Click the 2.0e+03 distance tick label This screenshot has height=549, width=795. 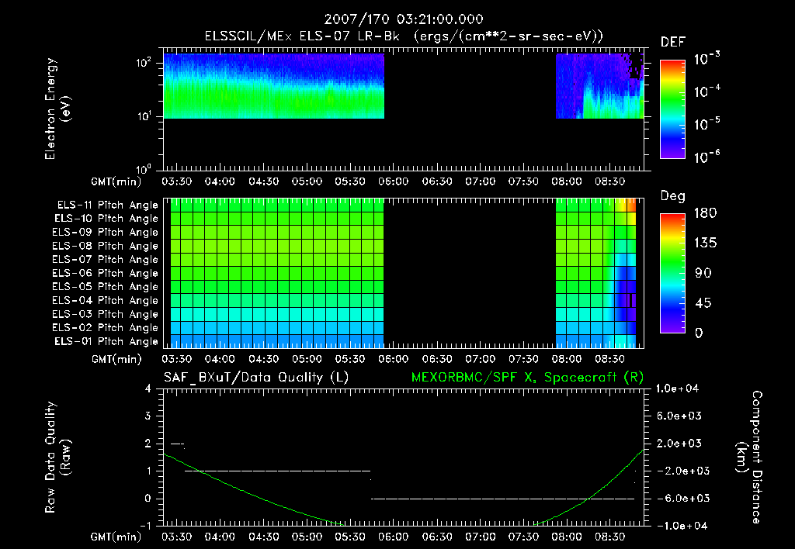point(679,443)
